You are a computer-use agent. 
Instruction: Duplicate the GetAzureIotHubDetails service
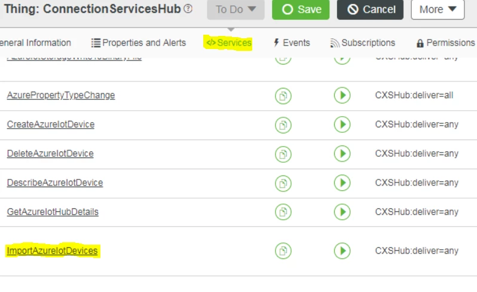(283, 212)
